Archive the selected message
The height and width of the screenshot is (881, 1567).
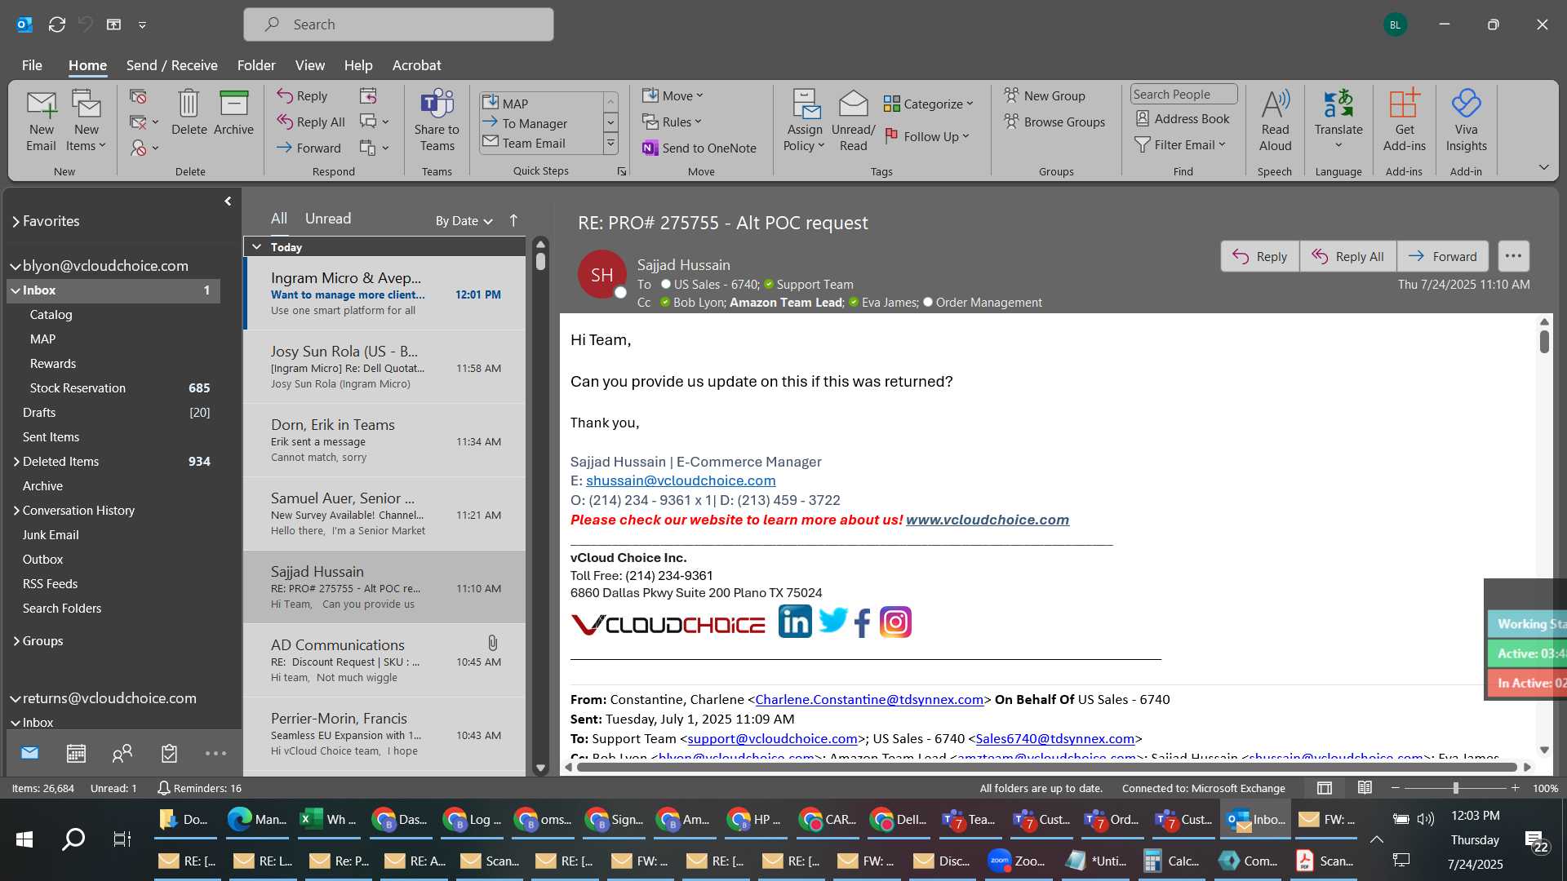coord(233,113)
